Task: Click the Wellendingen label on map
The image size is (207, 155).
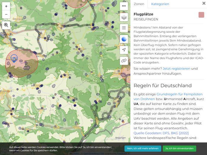Action: pos(12,110)
